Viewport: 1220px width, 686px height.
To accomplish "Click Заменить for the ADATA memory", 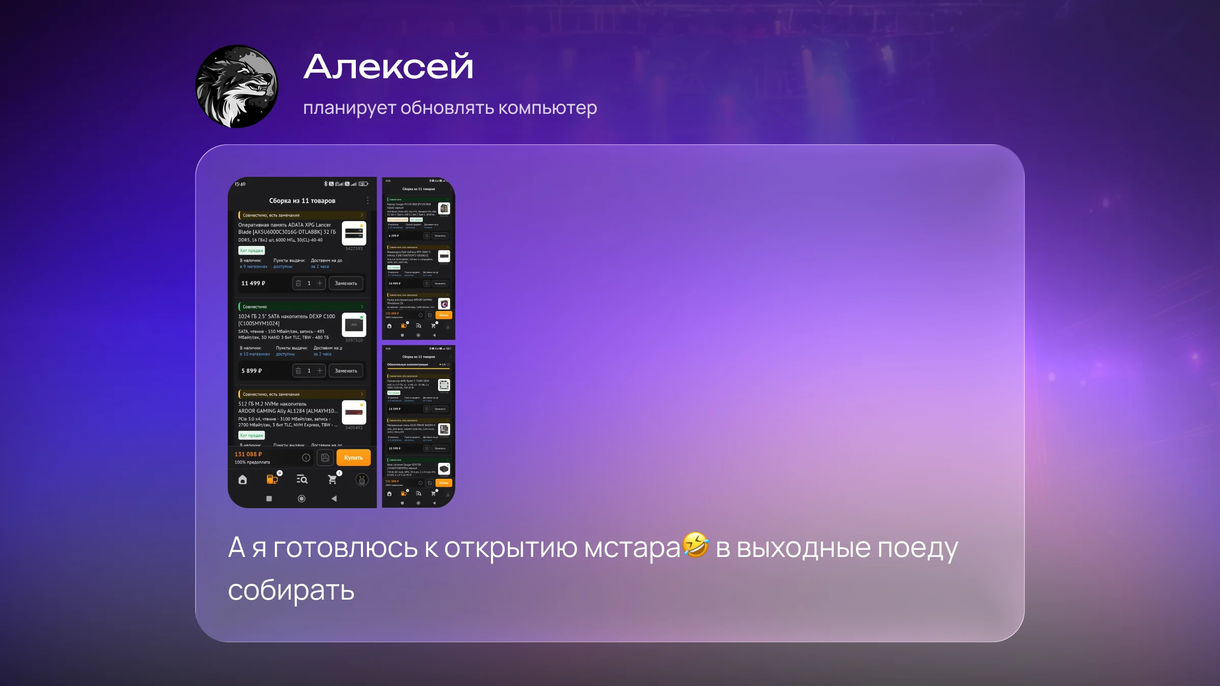I will coord(346,284).
